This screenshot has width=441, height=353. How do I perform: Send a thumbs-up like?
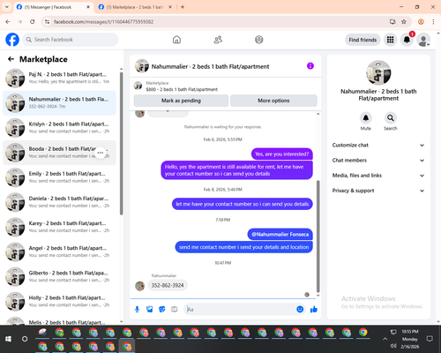(x=314, y=309)
